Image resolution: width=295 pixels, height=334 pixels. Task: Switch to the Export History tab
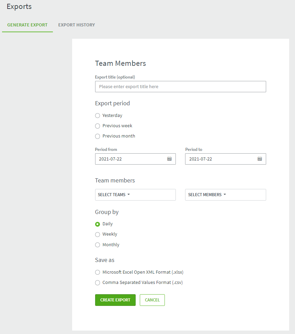click(77, 25)
